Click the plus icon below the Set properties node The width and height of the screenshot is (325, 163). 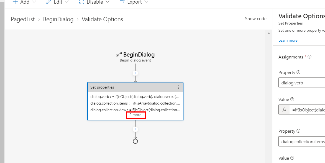[135, 129]
